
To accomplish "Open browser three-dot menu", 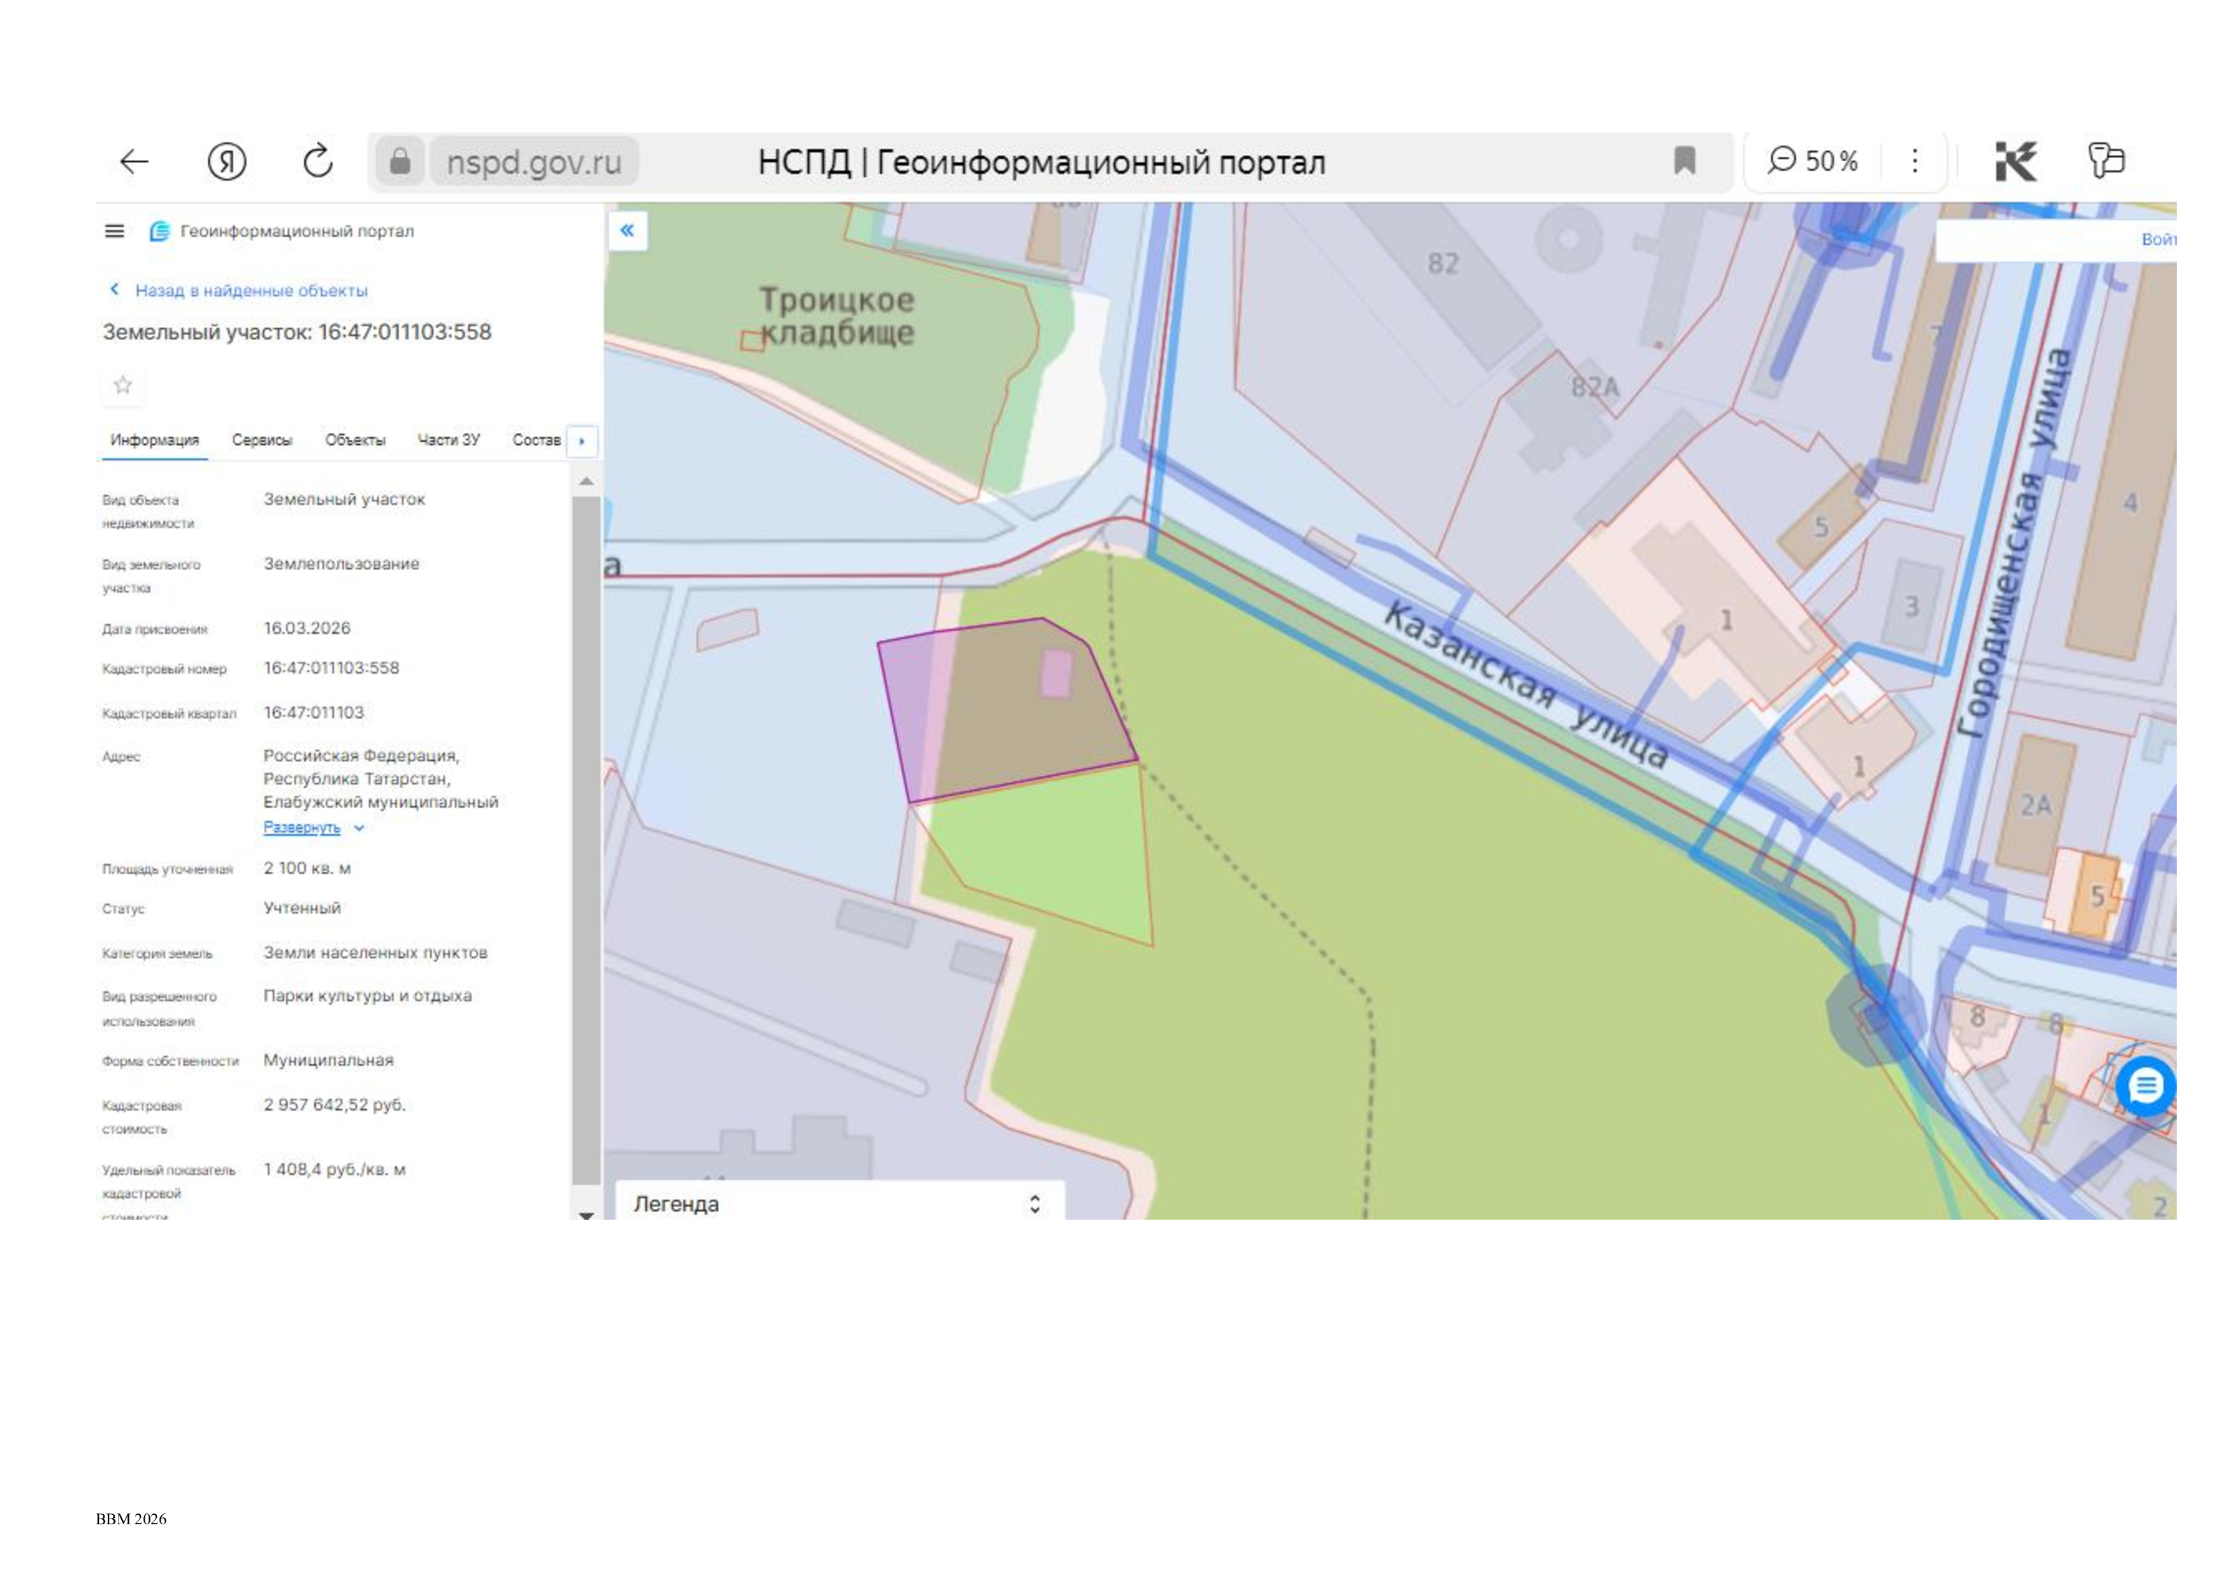I will click(x=1913, y=161).
